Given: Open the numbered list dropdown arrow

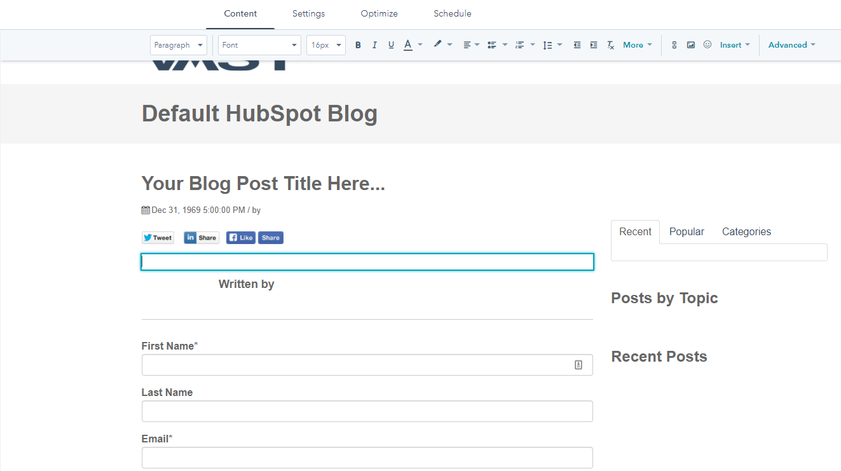Looking at the screenshot, I should (533, 45).
